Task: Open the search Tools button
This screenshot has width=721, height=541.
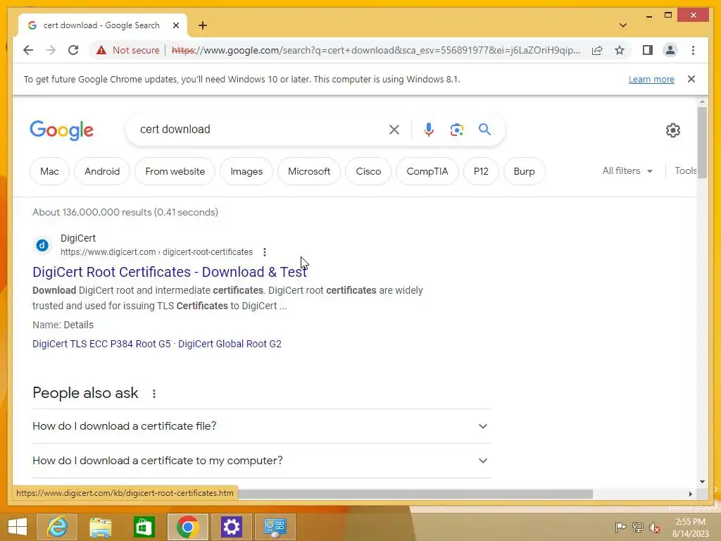Action: [x=686, y=170]
